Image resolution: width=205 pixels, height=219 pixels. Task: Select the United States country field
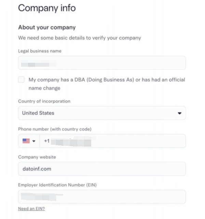[96, 113]
